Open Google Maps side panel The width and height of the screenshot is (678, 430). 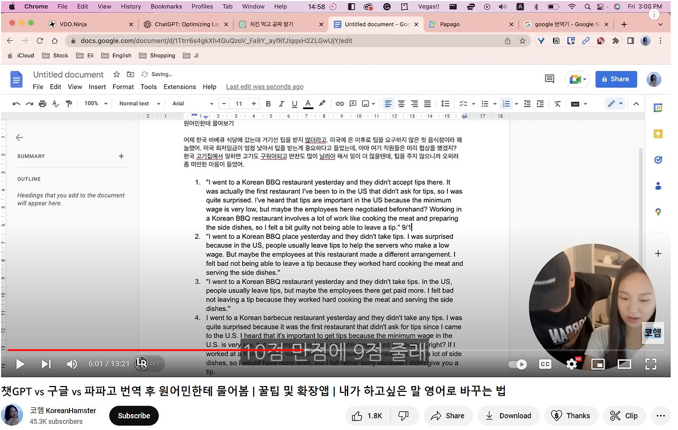point(658,211)
